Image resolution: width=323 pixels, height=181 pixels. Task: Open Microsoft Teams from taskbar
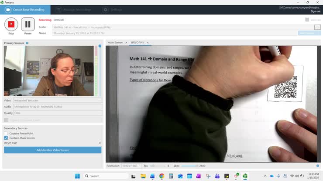pyautogui.click(x=217, y=176)
